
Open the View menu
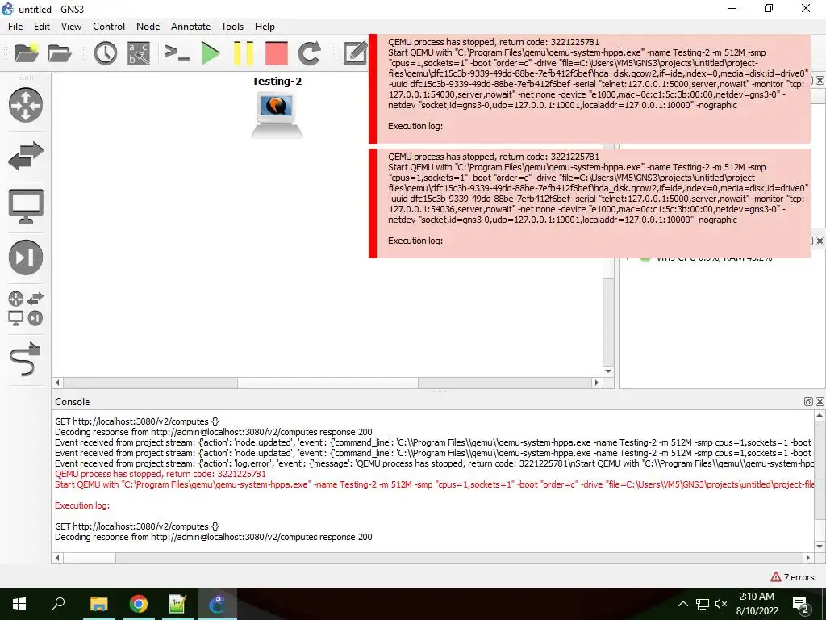[x=71, y=27]
